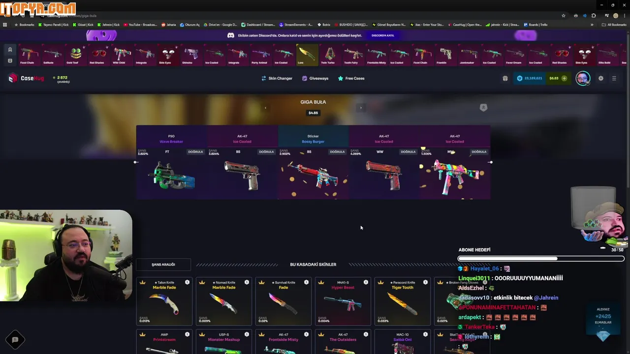Open the Botrix bookmark
This screenshot has height=354, width=630.
(323, 25)
